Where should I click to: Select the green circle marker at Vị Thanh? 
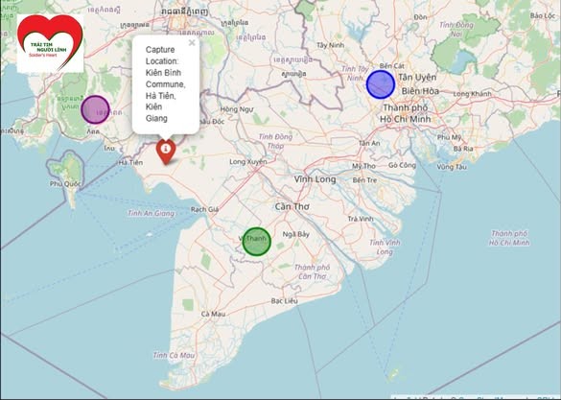(257, 242)
